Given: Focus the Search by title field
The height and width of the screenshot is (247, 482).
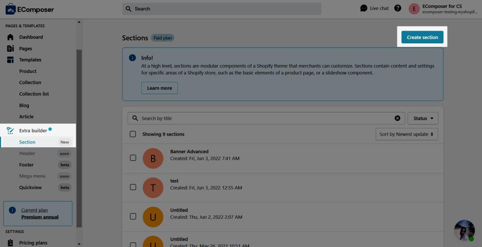Looking at the screenshot, I should tap(266, 118).
